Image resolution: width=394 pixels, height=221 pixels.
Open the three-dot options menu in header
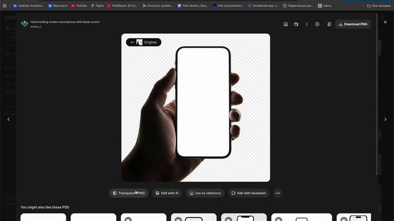(307, 25)
